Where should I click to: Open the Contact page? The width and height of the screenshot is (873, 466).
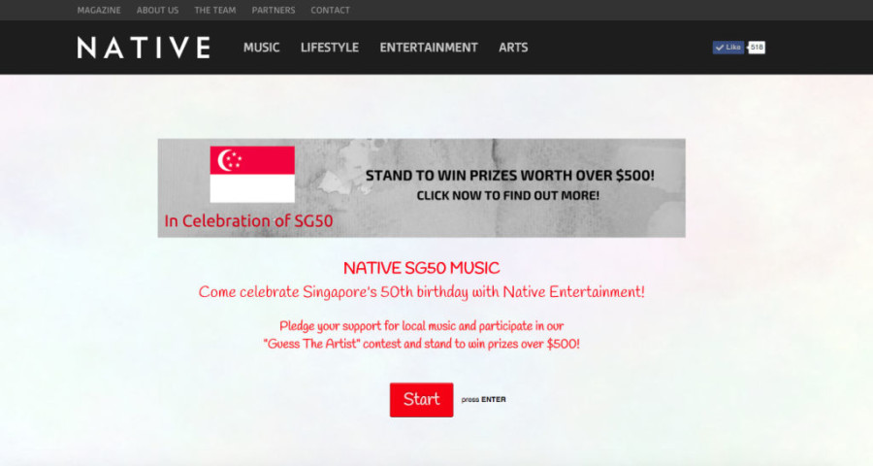[x=330, y=10]
